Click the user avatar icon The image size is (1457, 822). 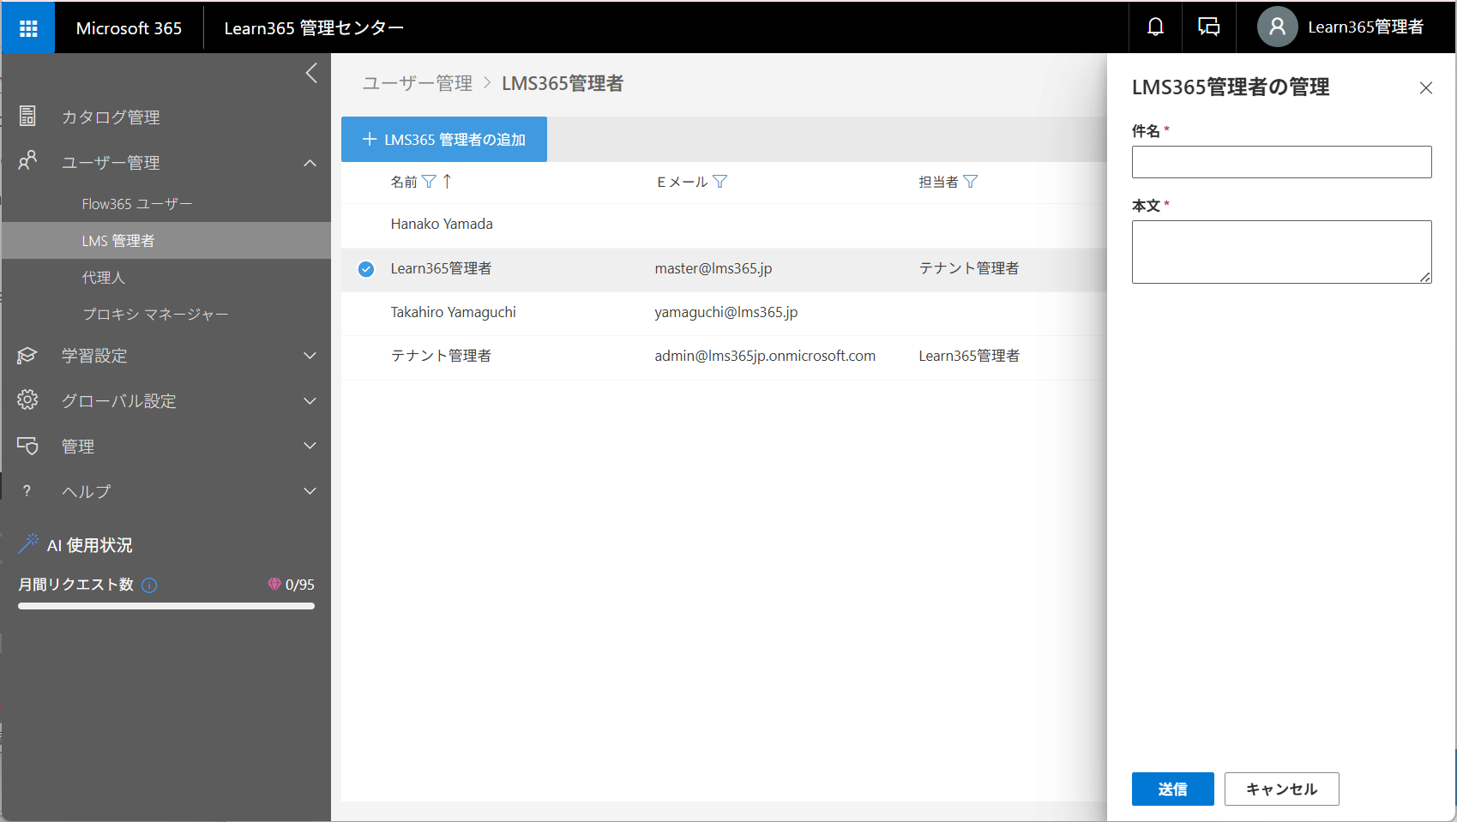[1277, 27]
